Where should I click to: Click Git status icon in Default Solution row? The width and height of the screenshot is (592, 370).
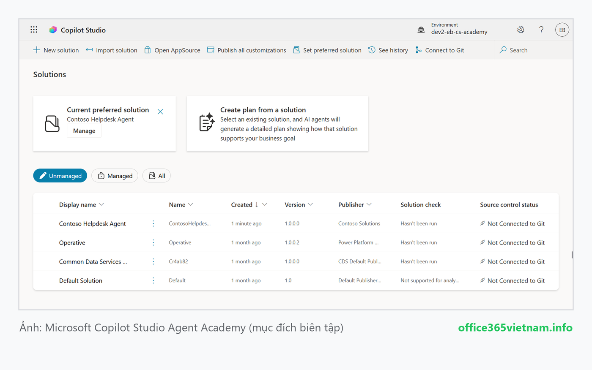tap(482, 280)
